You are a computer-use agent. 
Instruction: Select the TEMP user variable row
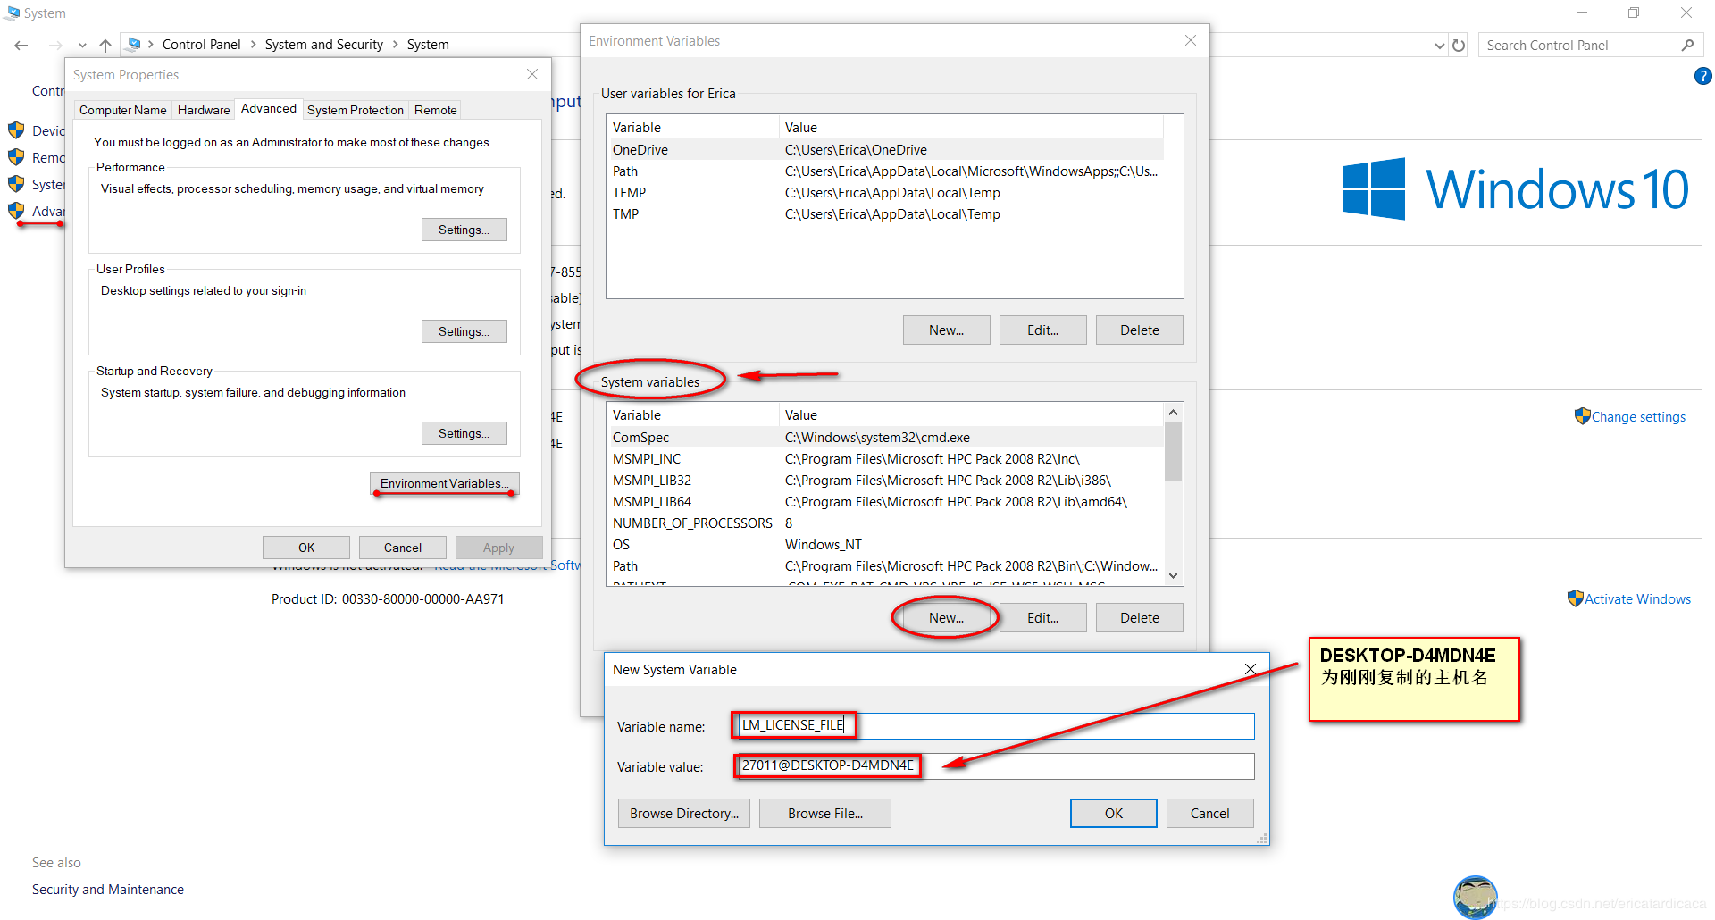(885, 192)
